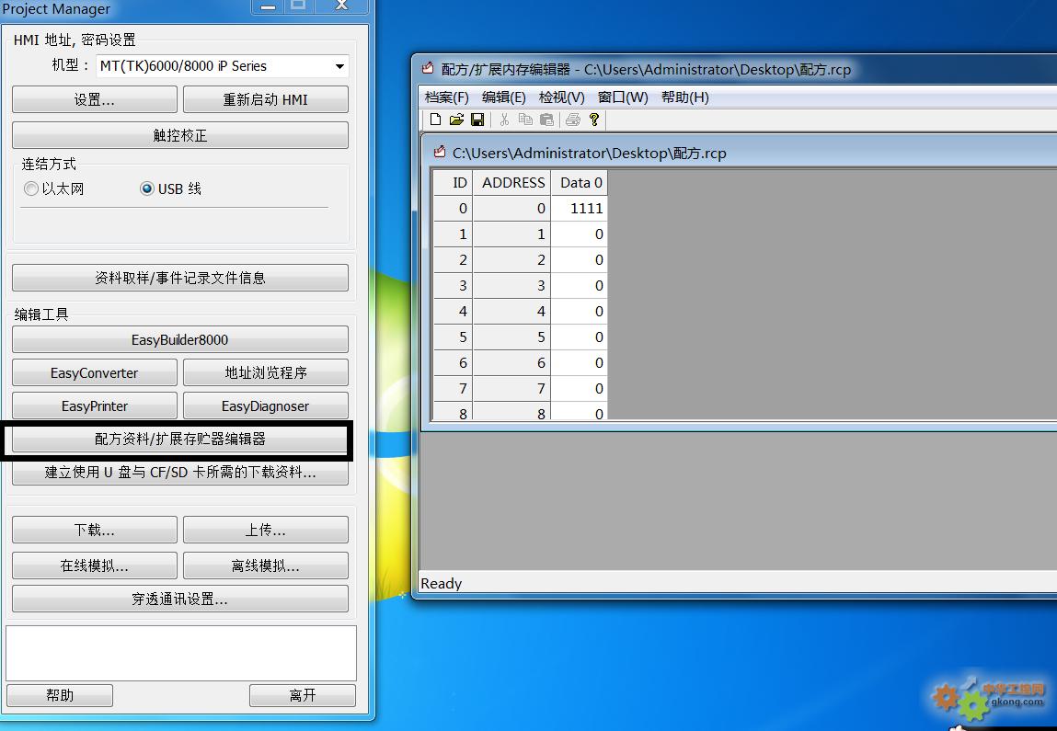Click the yellow question mark About icon
This screenshot has height=731, width=1057.
594,120
